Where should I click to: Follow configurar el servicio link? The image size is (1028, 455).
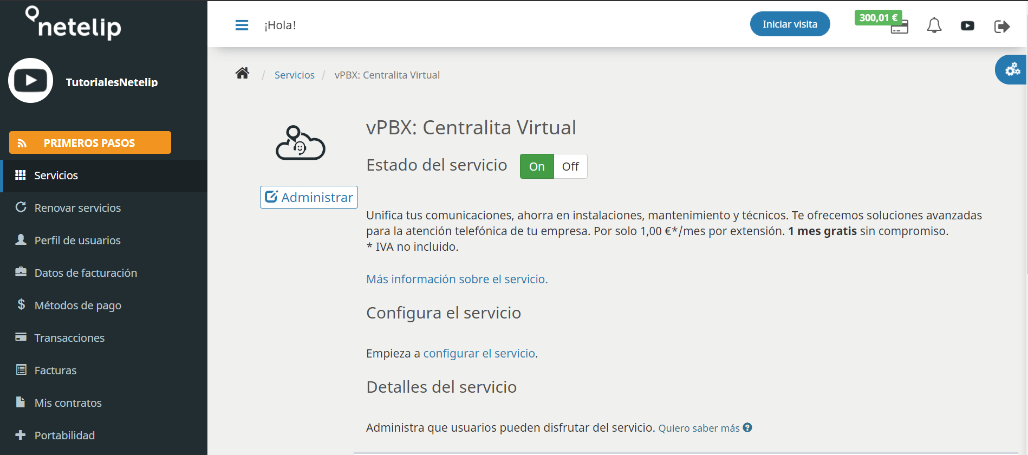(x=479, y=353)
